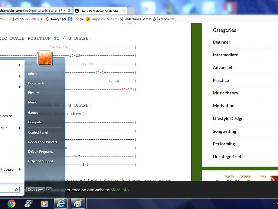Expand the Shut down options arrow
This screenshot has height=209, width=278.
(48, 190)
